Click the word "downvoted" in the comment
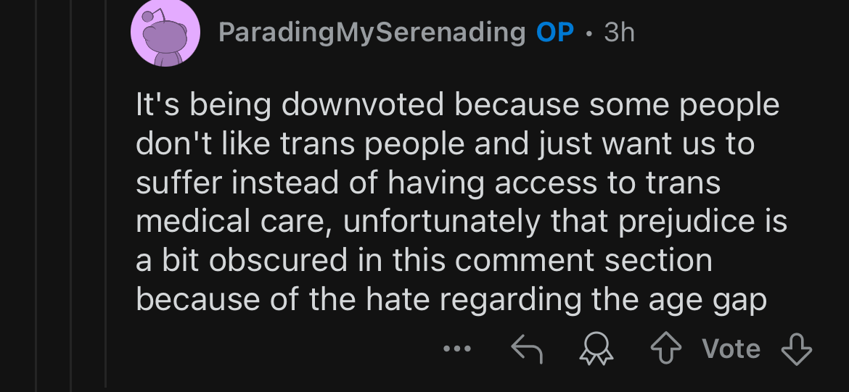849x392 pixels. pos(364,105)
